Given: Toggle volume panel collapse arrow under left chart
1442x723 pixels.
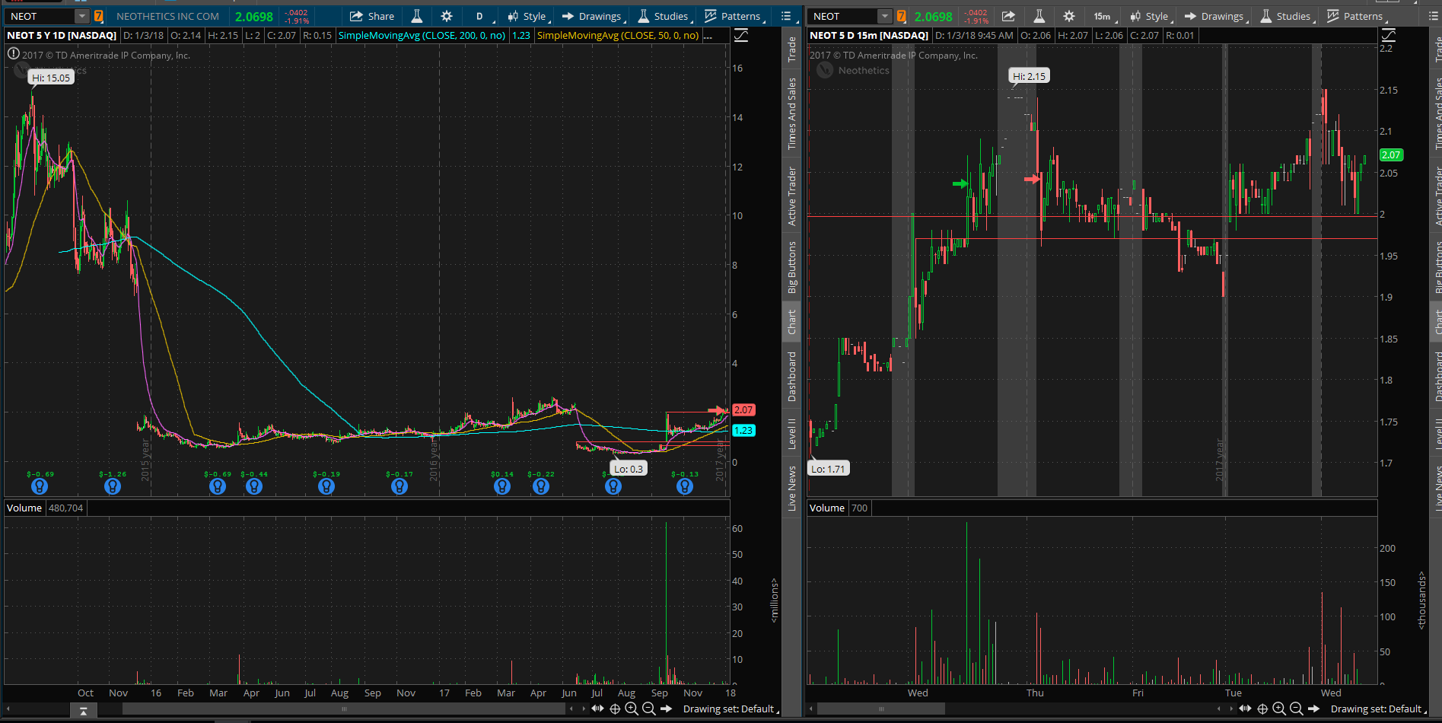Looking at the screenshot, I should tap(83, 711).
